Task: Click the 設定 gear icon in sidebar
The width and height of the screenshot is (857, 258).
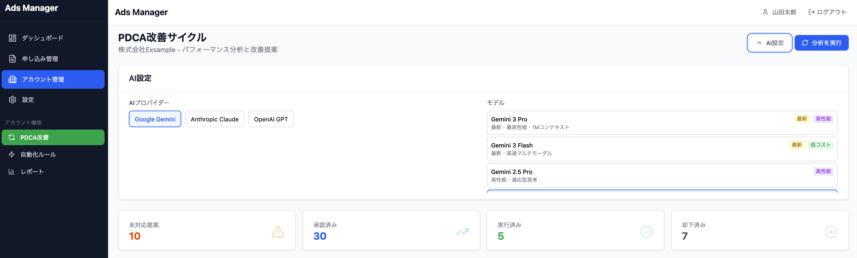Action: pyautogui.click(x=12, y=100)
